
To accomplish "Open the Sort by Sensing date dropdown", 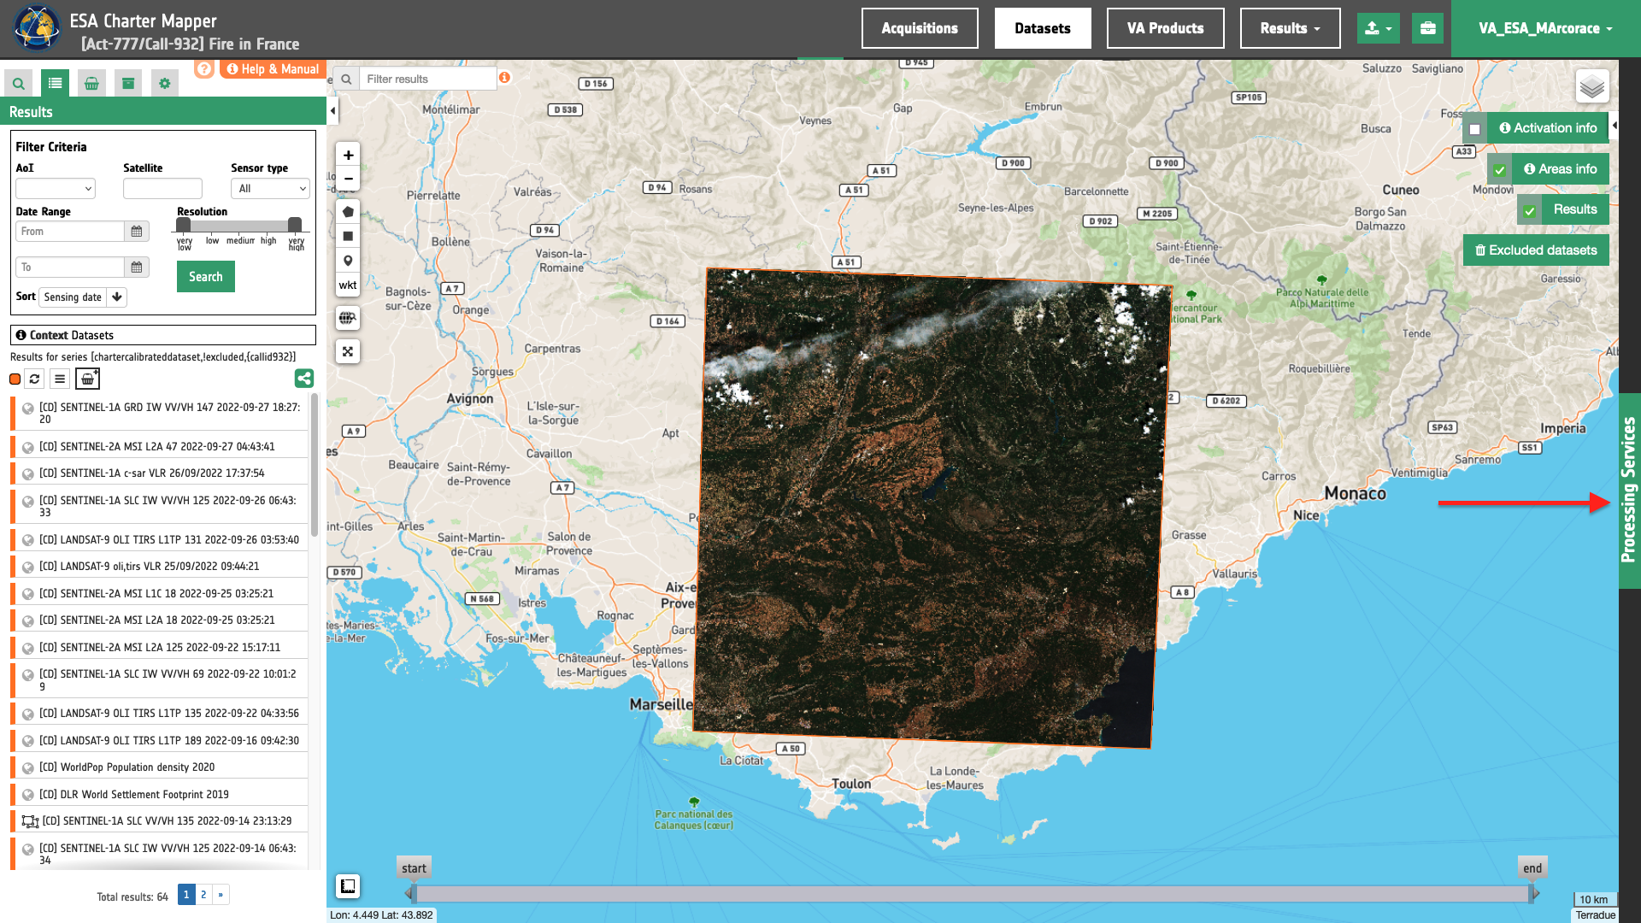I will pyautogui.click(x=73, y=297).
